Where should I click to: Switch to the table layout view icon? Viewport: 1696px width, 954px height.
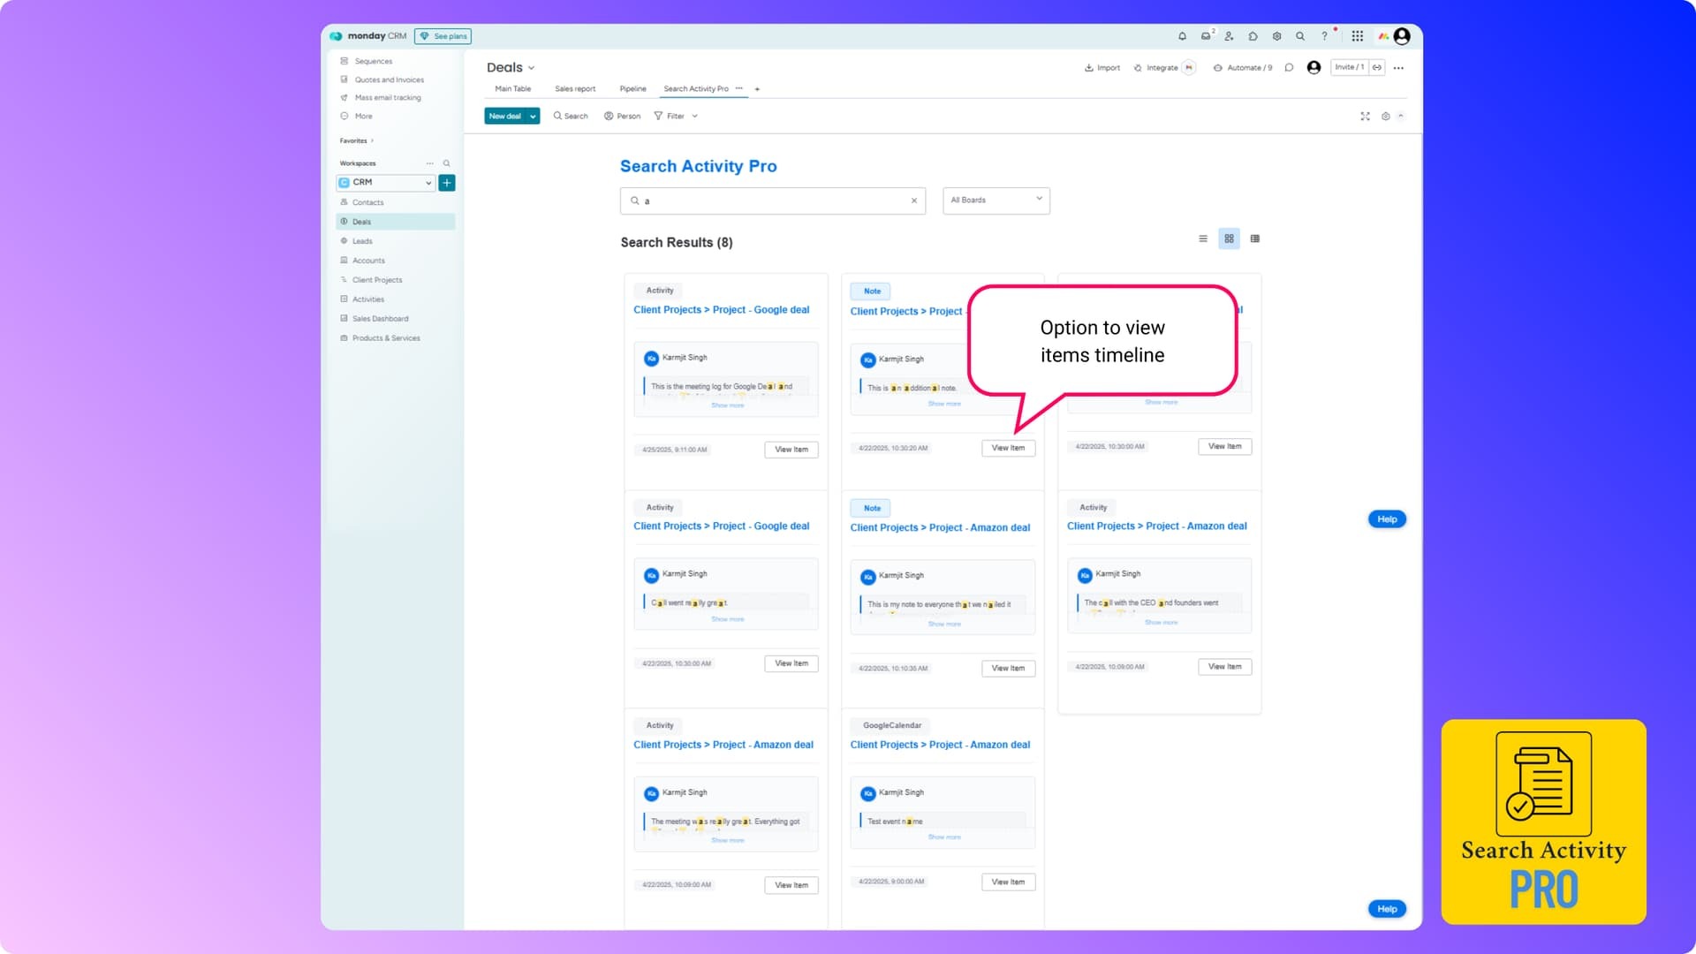[1255, 238]
